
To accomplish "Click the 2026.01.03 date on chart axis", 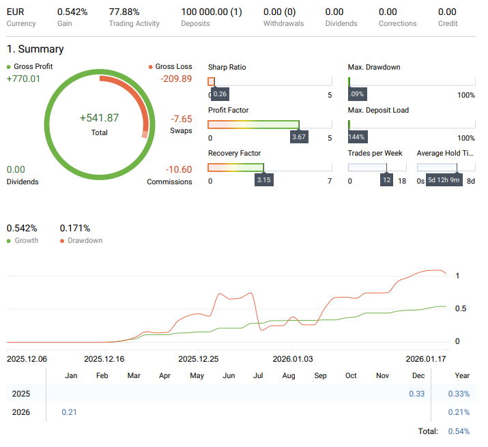I will pos(293,358).
